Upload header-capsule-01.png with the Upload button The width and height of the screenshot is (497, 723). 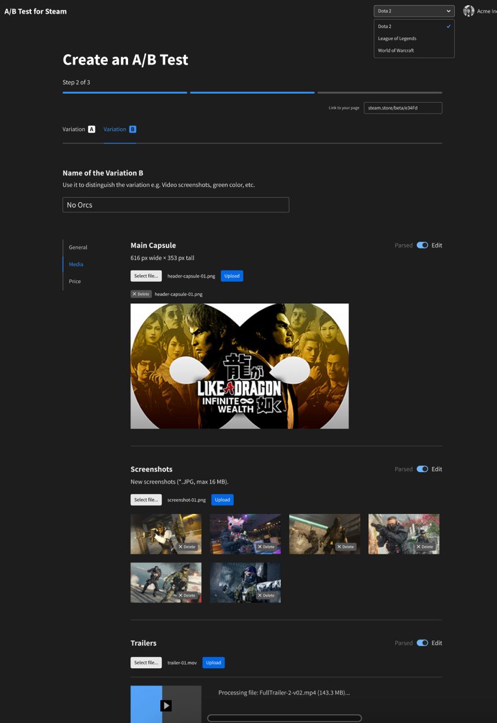click(232, 276)
